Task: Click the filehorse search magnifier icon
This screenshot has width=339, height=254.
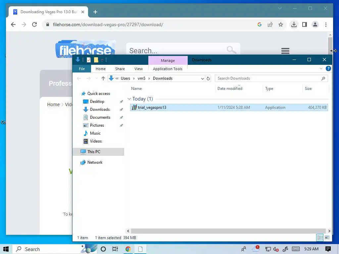Action: pyautogui.click(x=231, y=50)
